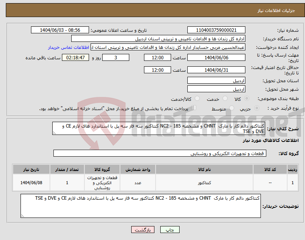305x240 pixels.
Task: Open اطلاعات تماس خریدار link
Action: click(x=69, y=47)
